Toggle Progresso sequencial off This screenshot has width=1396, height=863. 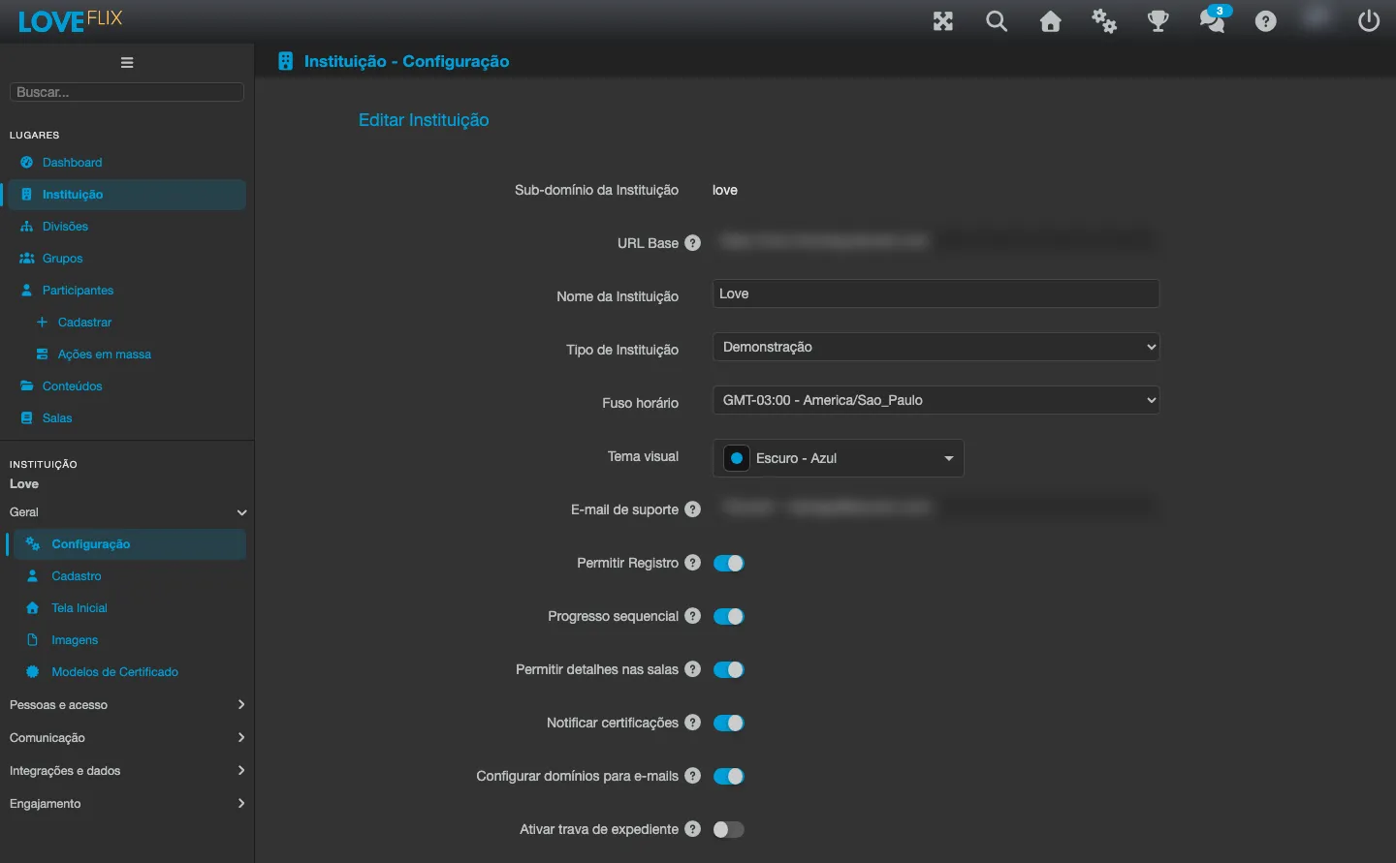click(729, 616)
